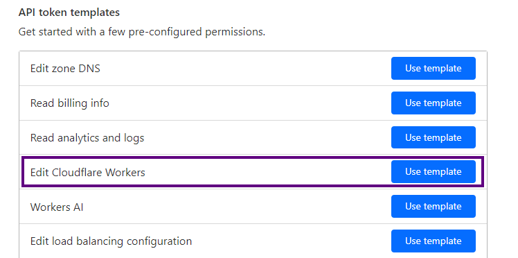Select the Edit zone DNS label
Screen dimensions: 518x258
(x=65, y=69)
